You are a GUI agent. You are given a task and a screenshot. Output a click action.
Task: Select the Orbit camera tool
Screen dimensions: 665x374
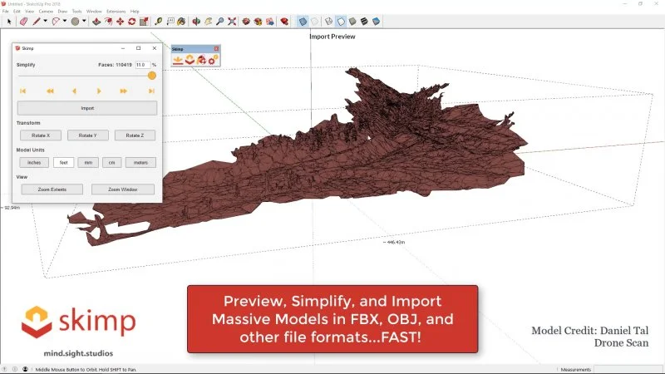point(196,22)
